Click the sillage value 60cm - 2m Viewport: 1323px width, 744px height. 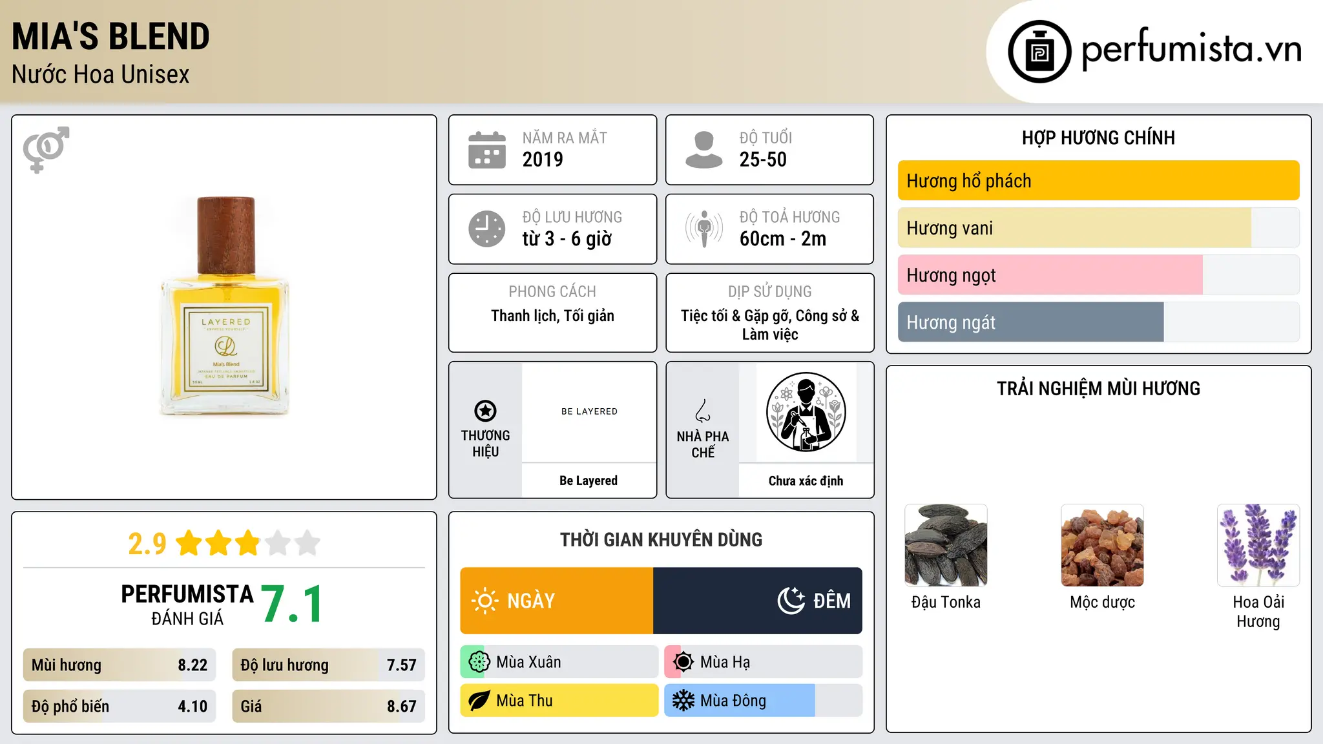(783, 239)
